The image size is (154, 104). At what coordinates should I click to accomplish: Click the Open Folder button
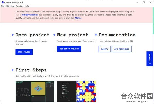(24, 52)
